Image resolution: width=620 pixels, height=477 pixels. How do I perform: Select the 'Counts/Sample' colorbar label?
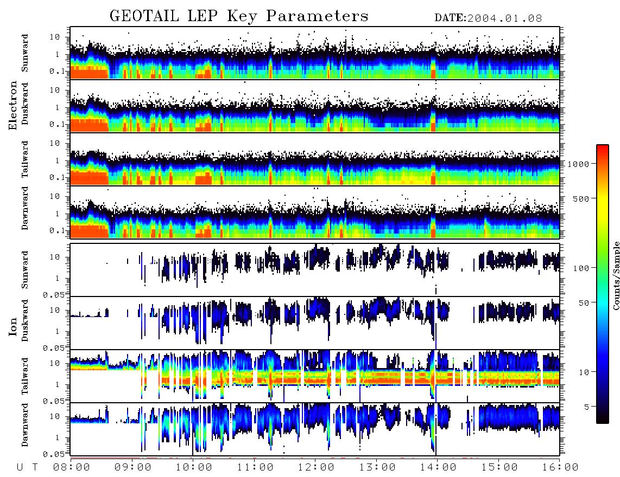[616, 276]
